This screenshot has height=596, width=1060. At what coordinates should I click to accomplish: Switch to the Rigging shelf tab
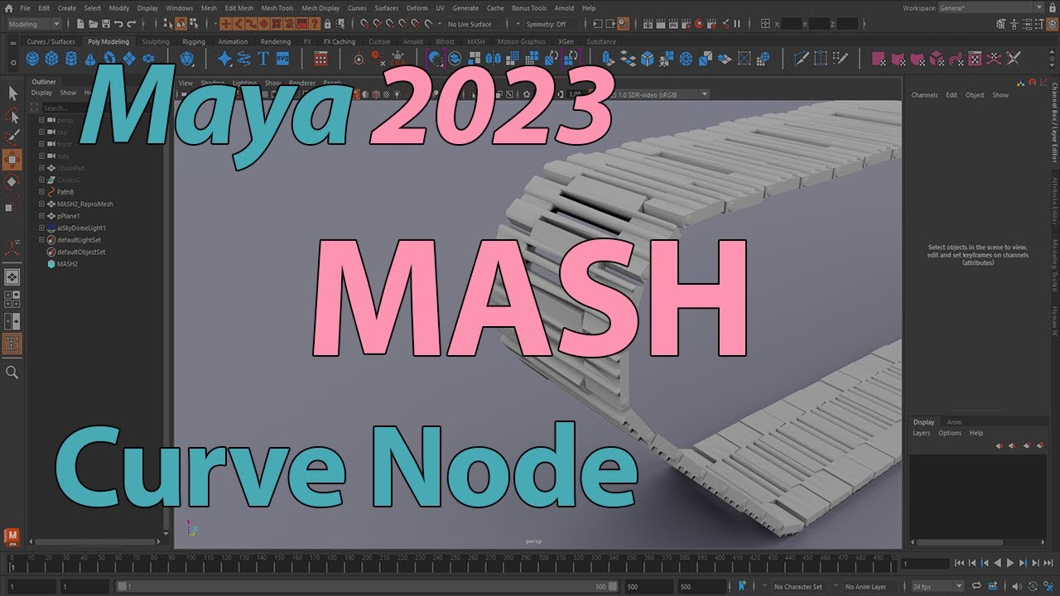coord(194,41)
